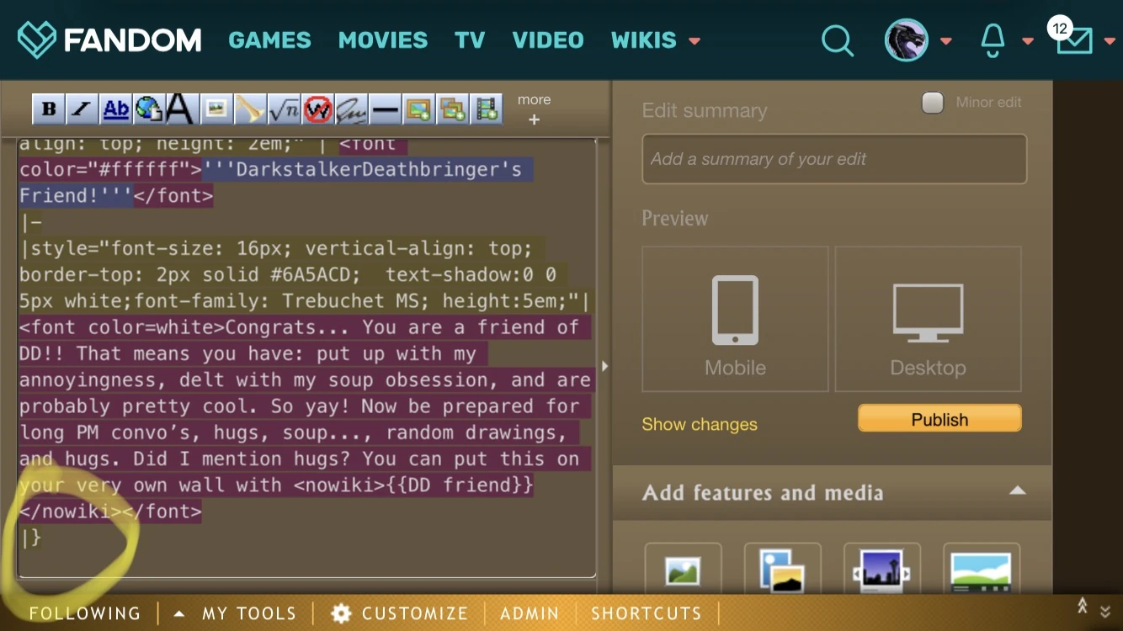Open the GAMES navigation item
The height and width of the screenshot is (631, 1123).
pyautogui.click(x=269, y=40)
